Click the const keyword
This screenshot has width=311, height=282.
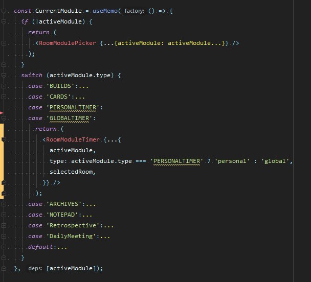click(23, 11)
